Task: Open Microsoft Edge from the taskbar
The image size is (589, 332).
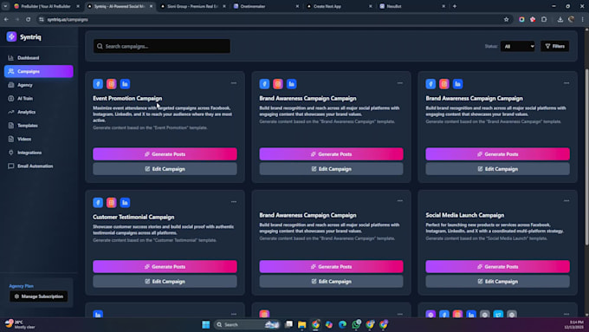Action: coord(343,324)
